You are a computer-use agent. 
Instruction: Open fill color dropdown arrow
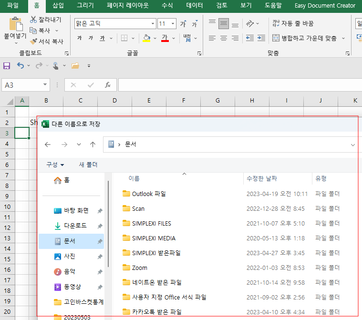point(155,38)
